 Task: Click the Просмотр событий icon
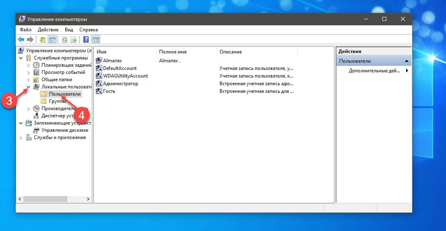point(36,72)
